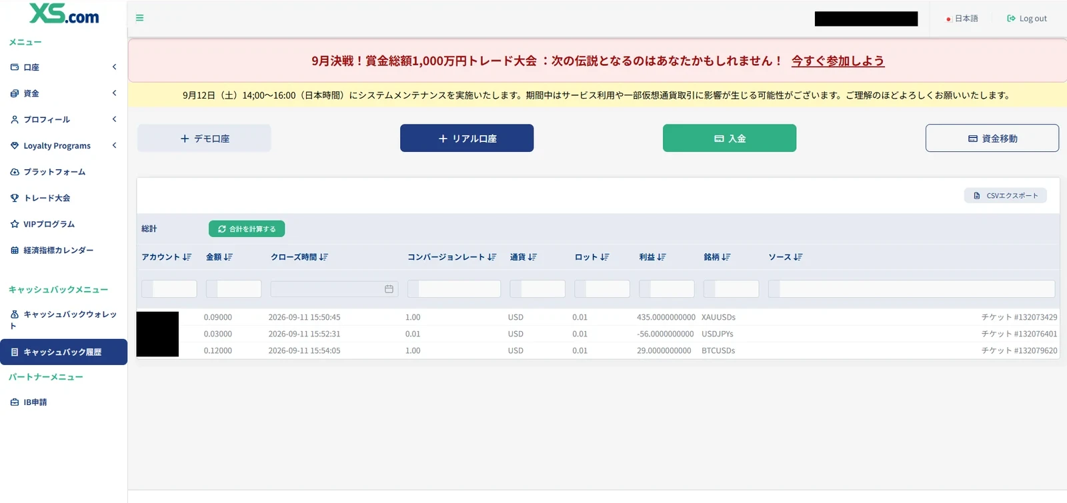Sort by ソース column
The width and height of the screenshot is (1067, 503).
point(786,257)
